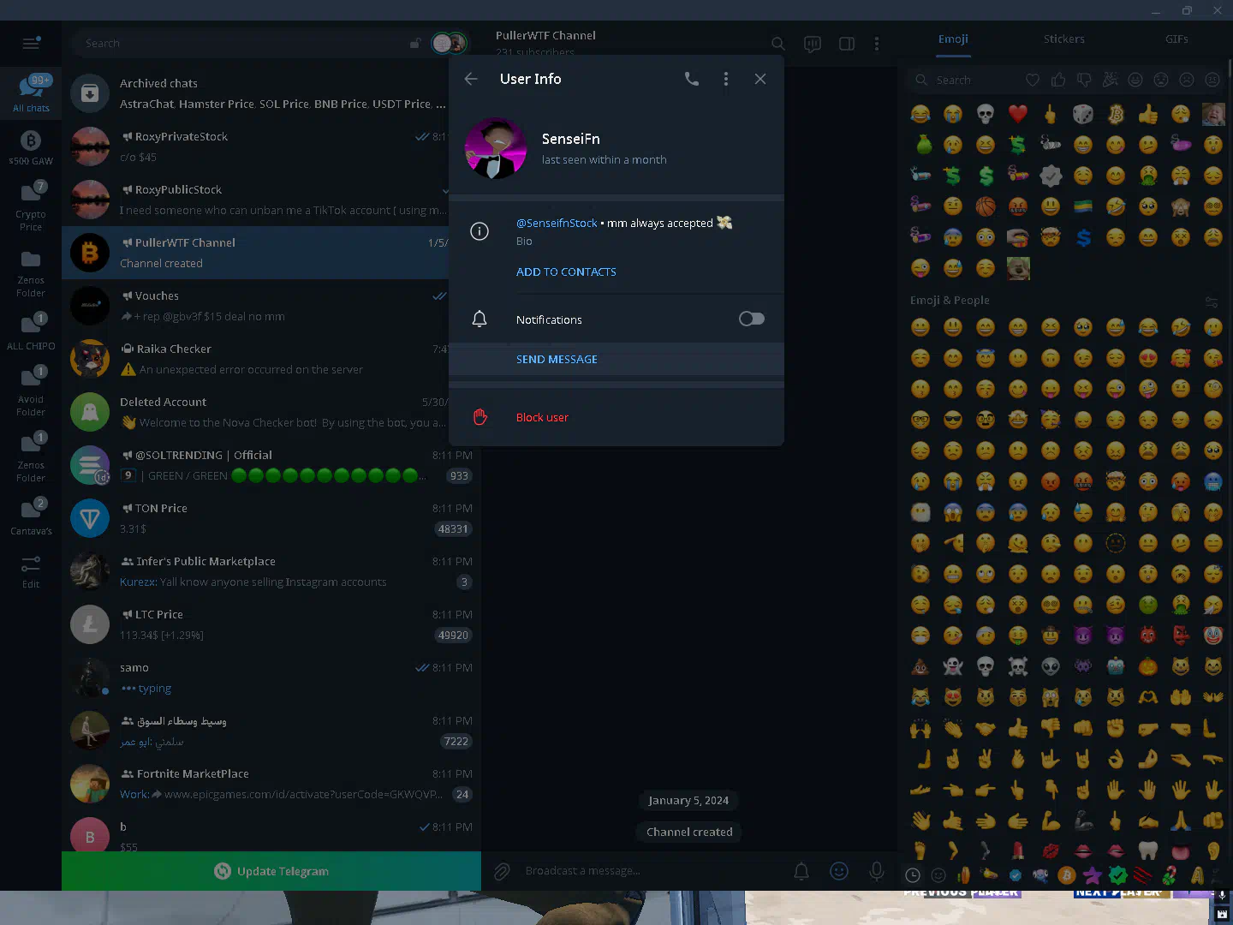Click the attach file paperclip icon
This screenshot has height=925, width=1233.
tap(502, 871)
